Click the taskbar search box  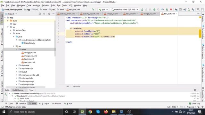pyautogui.click(x=35, y=112)
